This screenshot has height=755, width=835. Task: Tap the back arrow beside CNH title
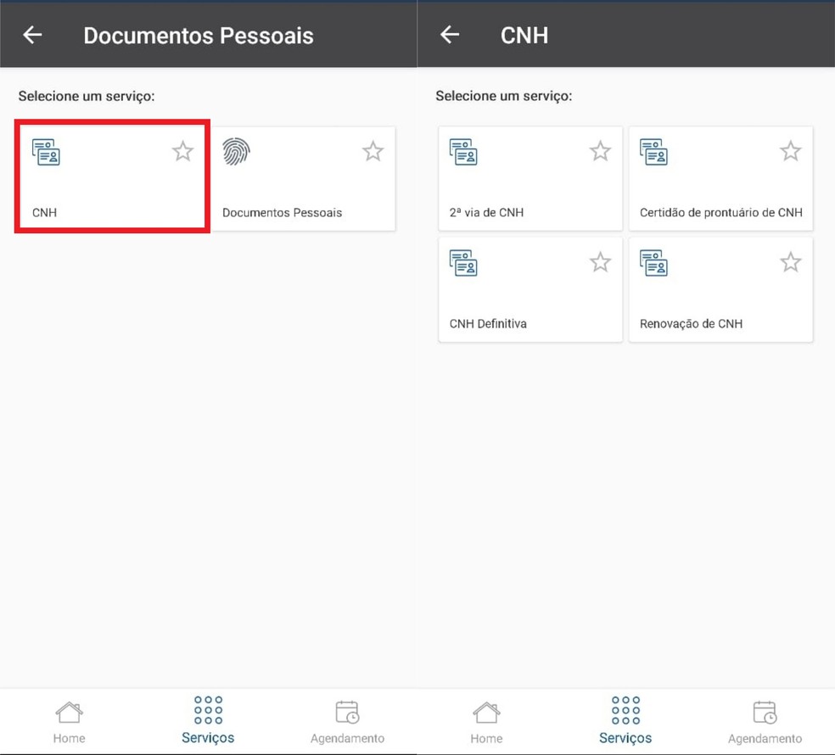pyautogui.click(x=450, y=35)
